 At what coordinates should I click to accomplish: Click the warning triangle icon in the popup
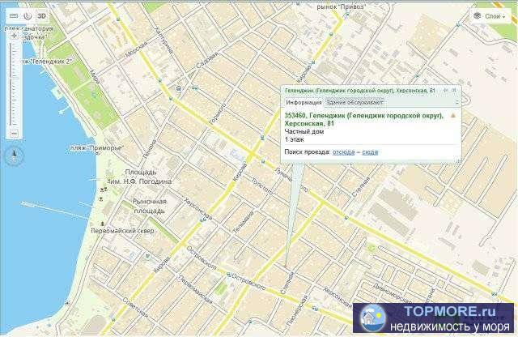tap(453, 116)
